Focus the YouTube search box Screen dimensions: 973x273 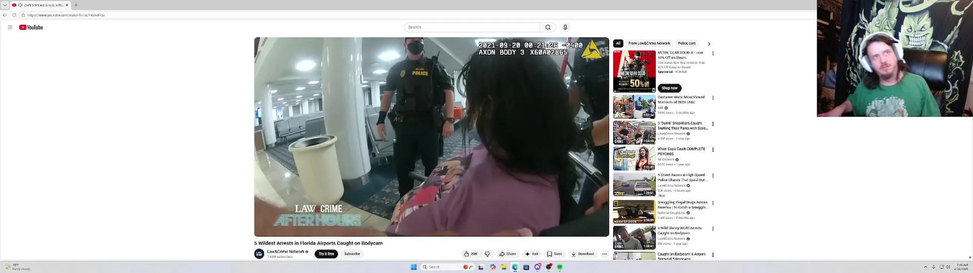tap(472, 27)
